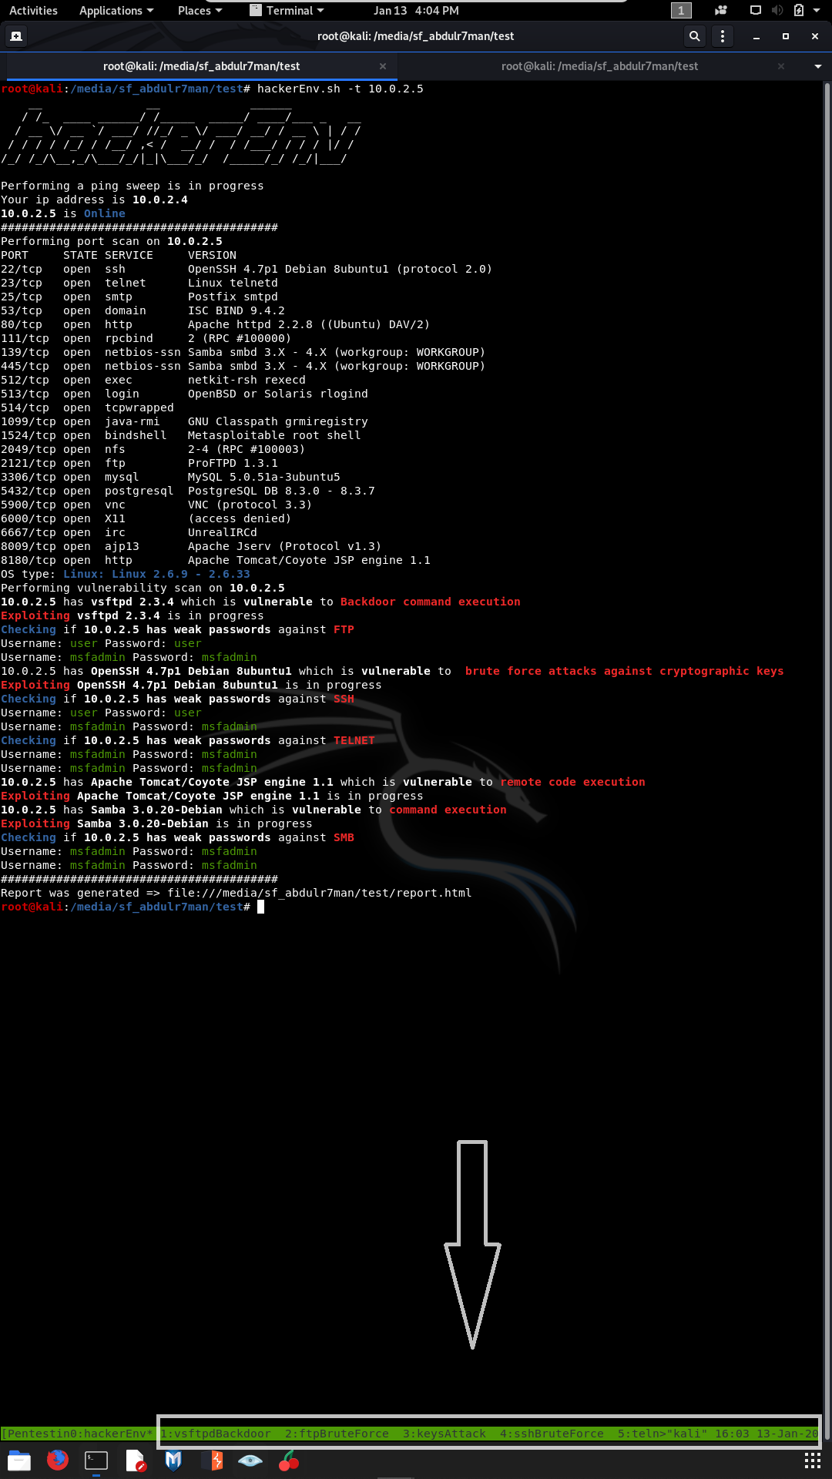Image resolution: width=832 pixels, height=1479 pixels.
Task: Show all applications grid icon
Action: pyautogui.click(x=812, y=1461)
